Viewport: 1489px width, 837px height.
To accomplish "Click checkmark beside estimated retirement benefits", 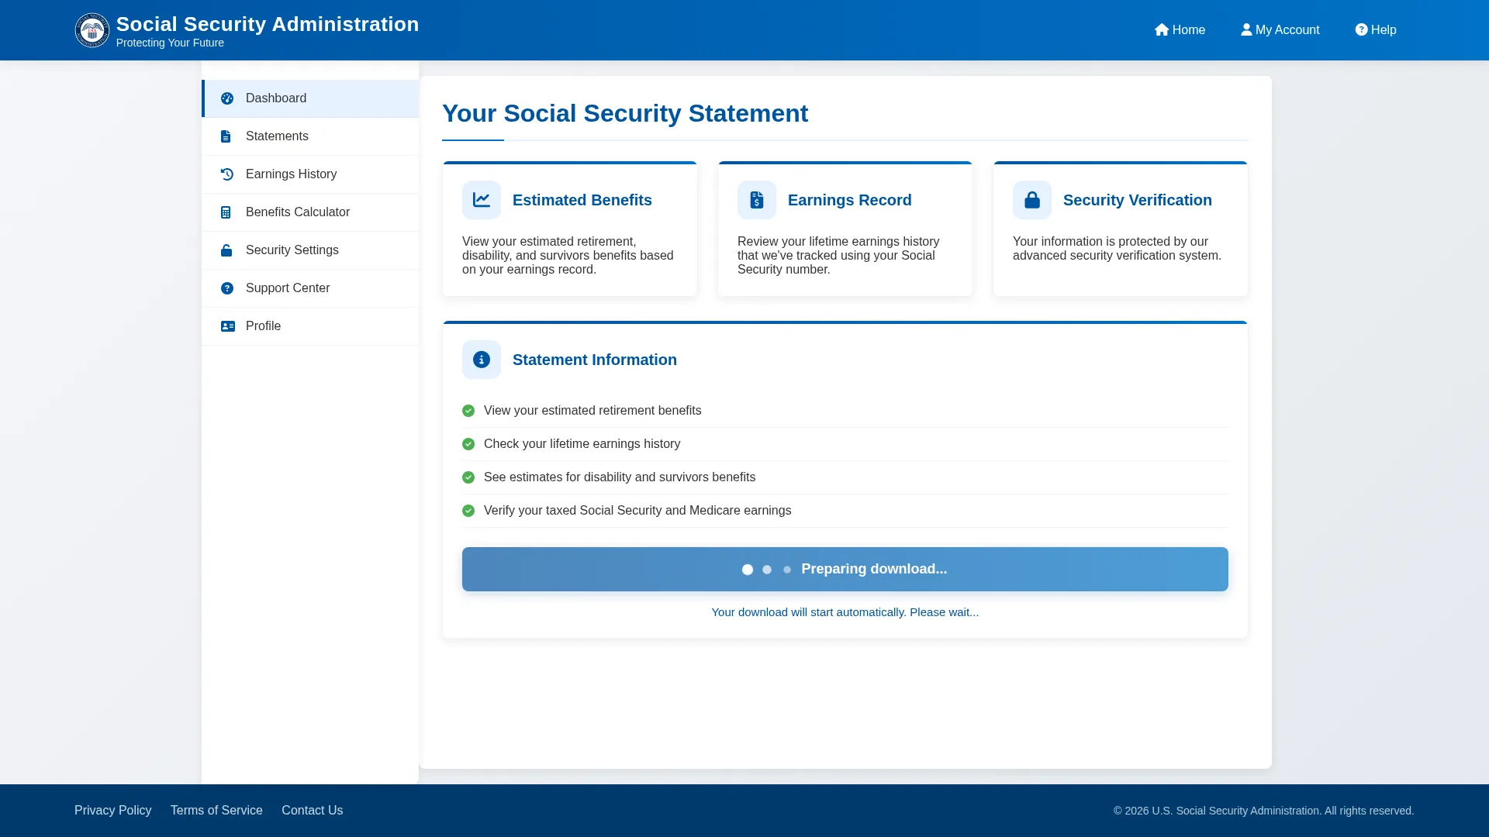I will pos(468,411).
